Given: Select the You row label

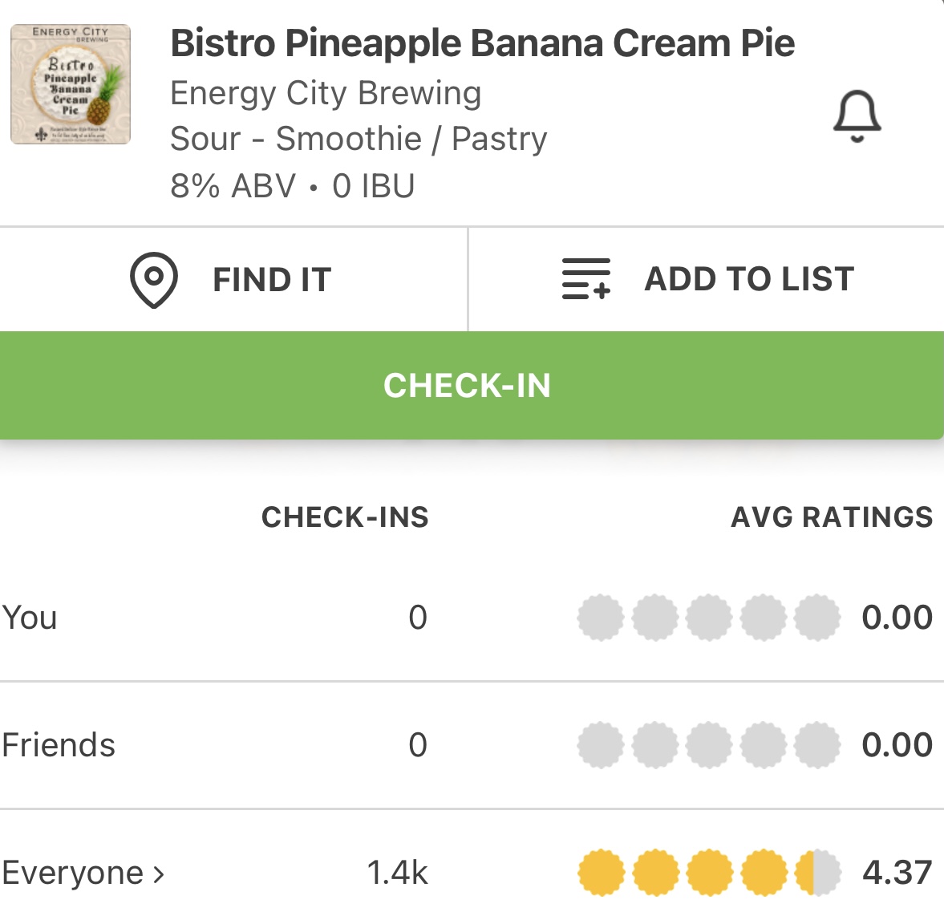Looking at the screenshot, I should click(x=30, y=618).
